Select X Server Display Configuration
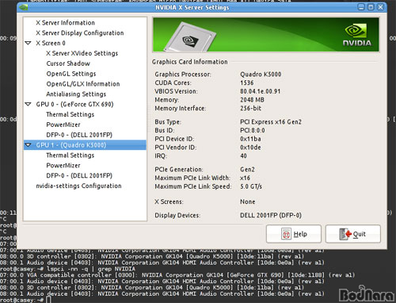The image size is (396, 303). [x=80, y=33]
